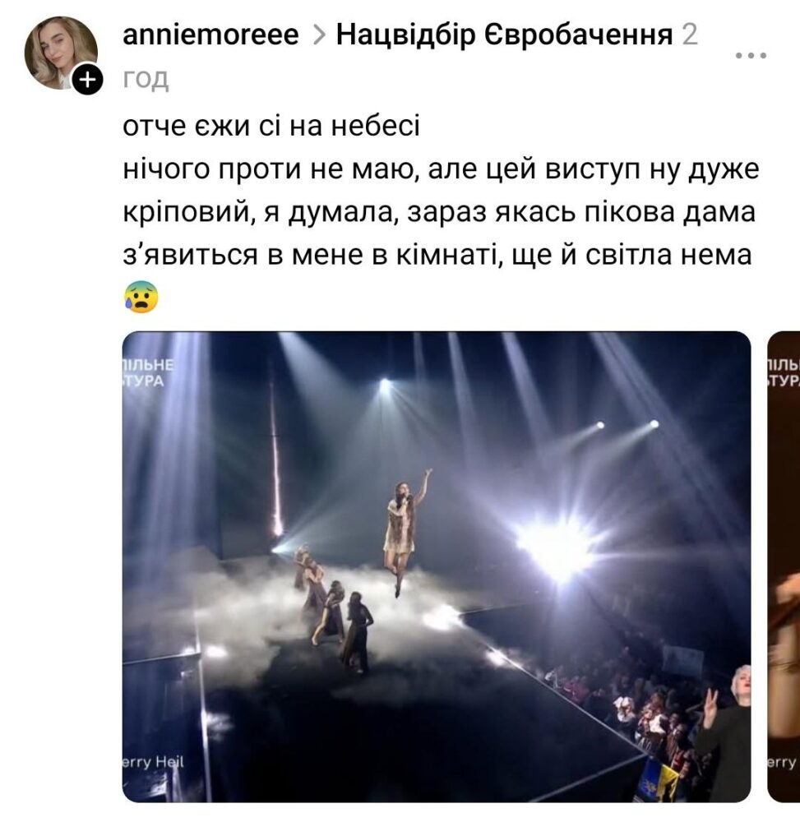The width and height of the screenshot is (800, 822).
Task: Open the Нацвідбір Євробачення topic
Action: point(504,35)
